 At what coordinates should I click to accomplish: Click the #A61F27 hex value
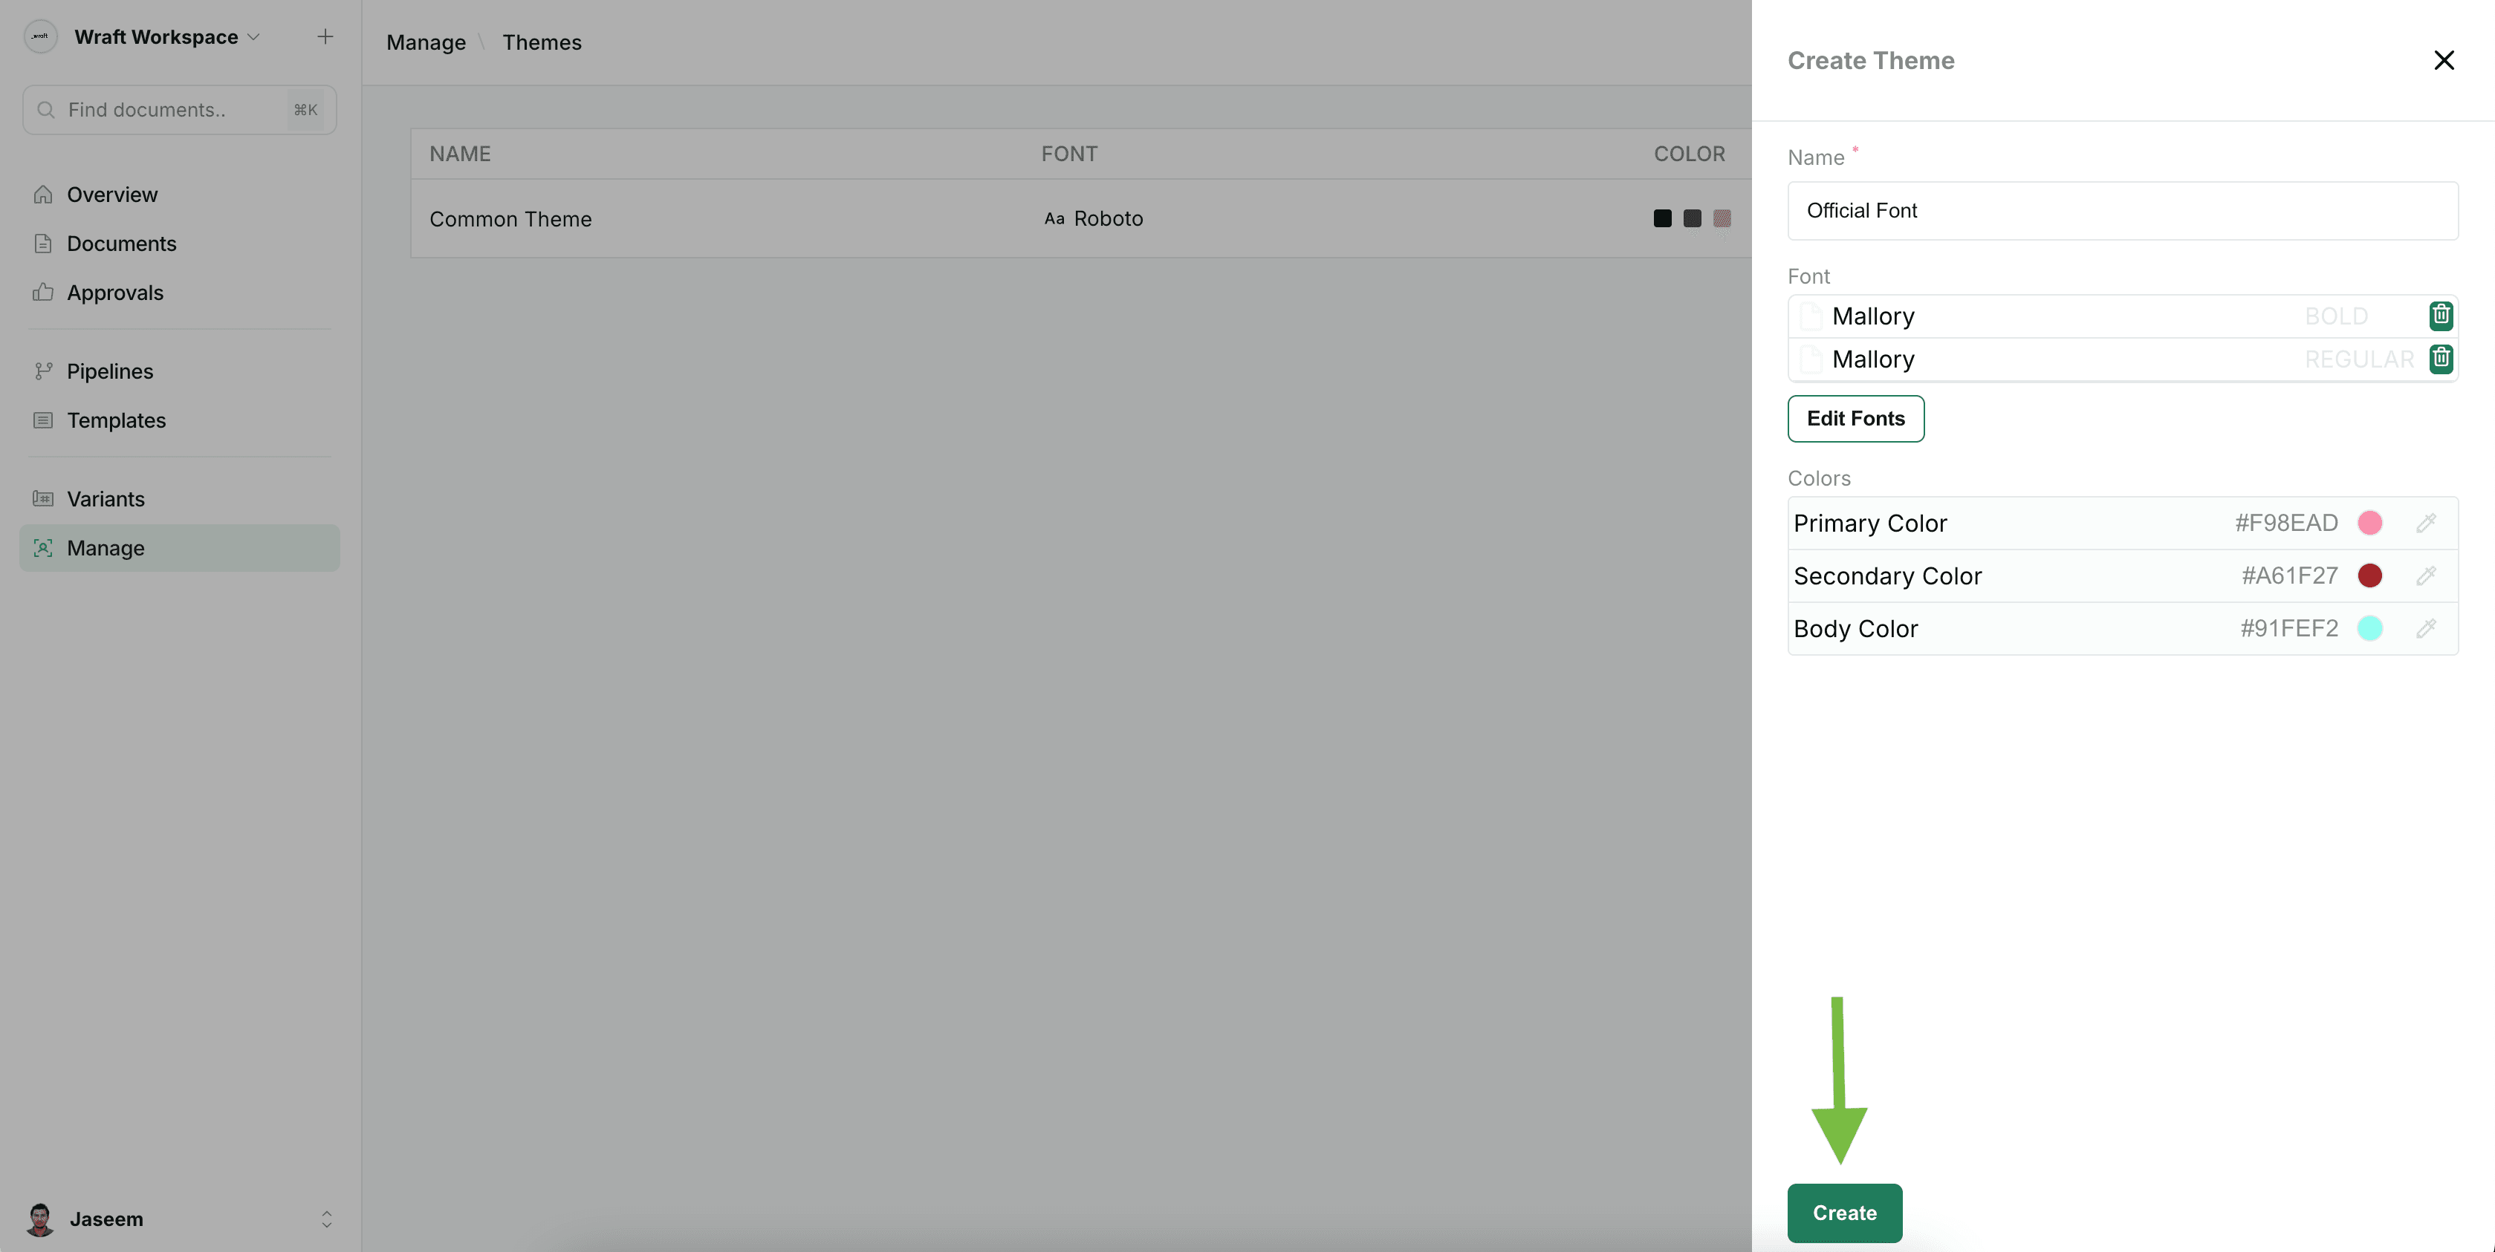(x=2290, y=576)
